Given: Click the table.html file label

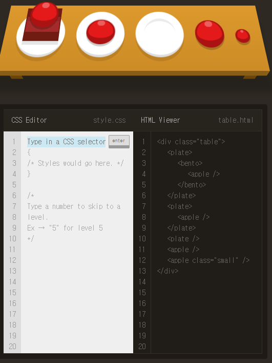Looking at the screenshot, I should (x=236, y=120).
